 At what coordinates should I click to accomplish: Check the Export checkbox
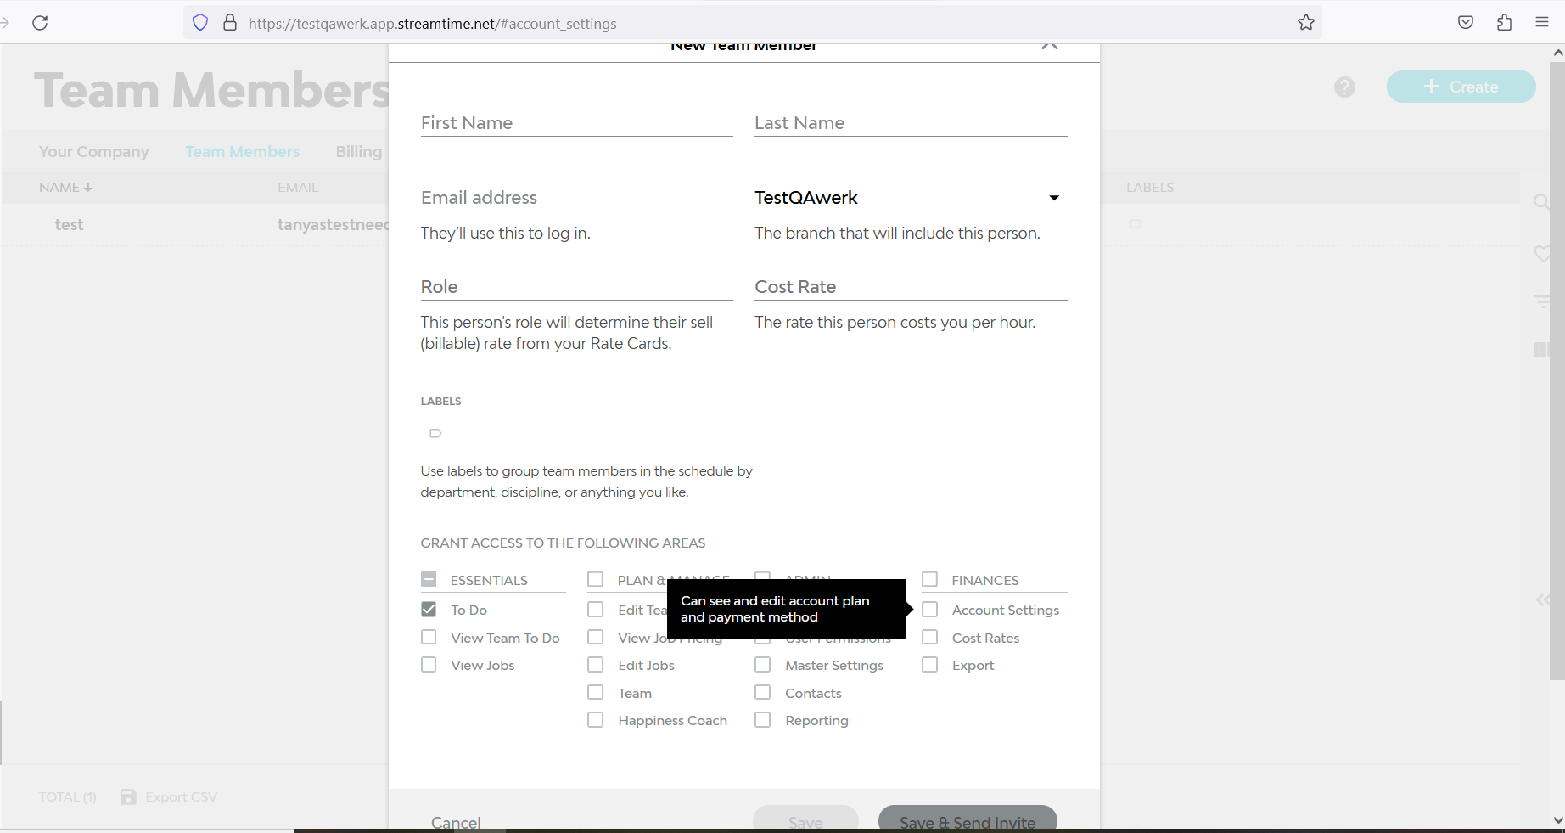[930, 665]
